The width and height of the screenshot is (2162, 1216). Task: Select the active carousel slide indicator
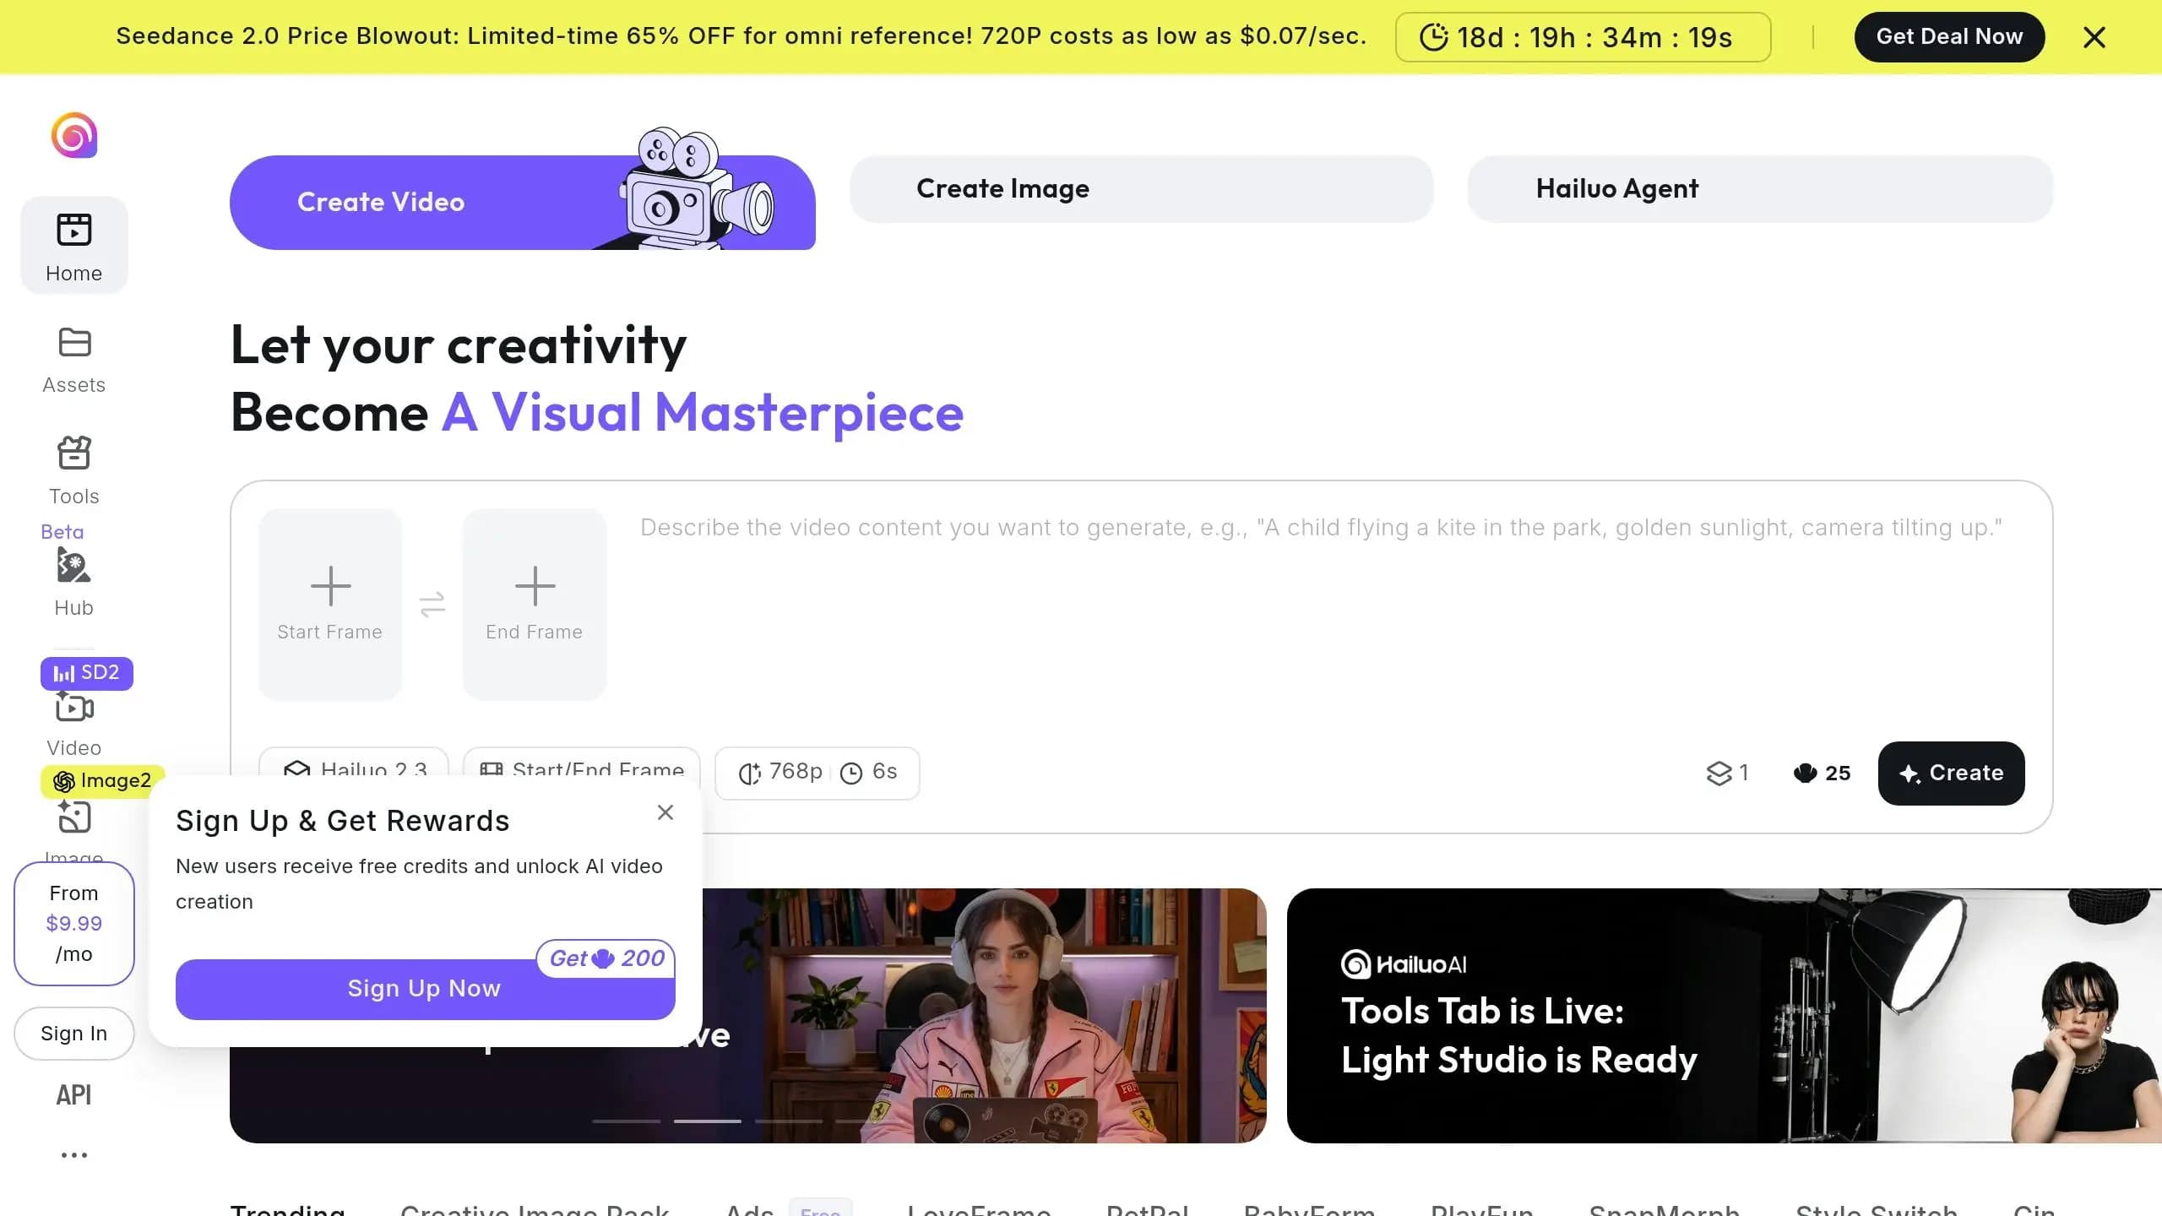[x=708, y=1121]
